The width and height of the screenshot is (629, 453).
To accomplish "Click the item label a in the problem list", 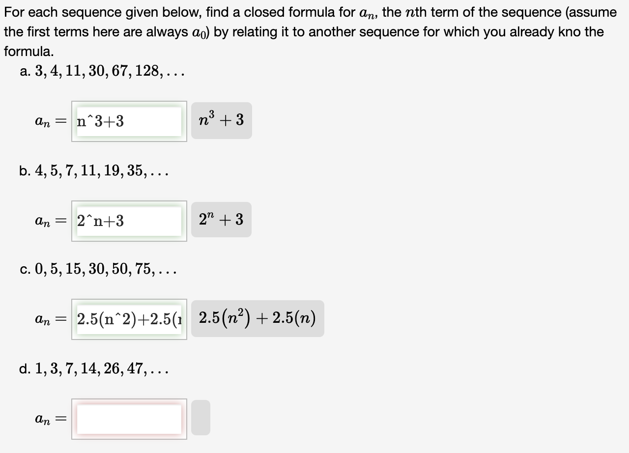I will pos(24,72).
